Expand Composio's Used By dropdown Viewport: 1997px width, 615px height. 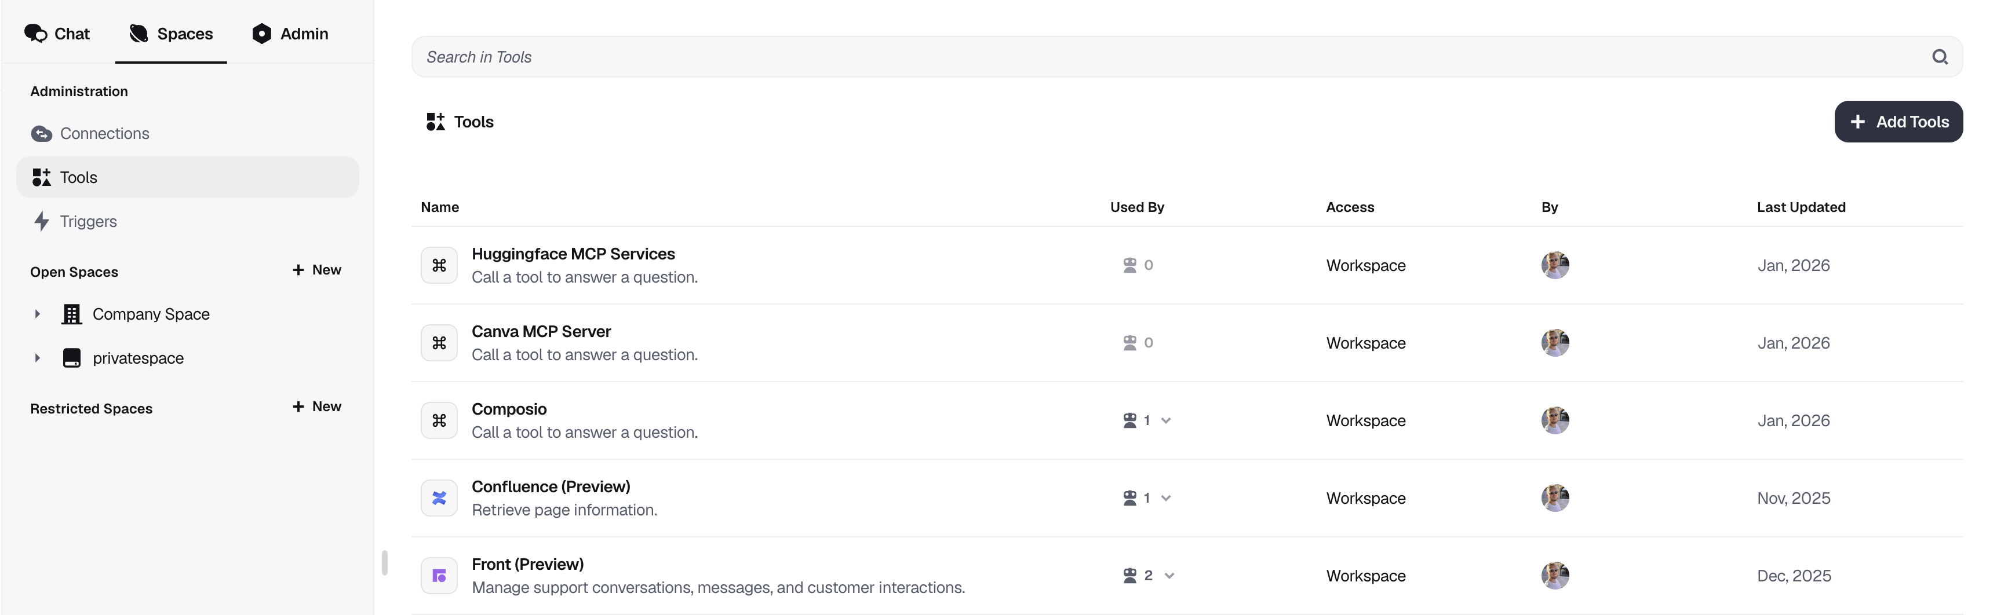1166,420
